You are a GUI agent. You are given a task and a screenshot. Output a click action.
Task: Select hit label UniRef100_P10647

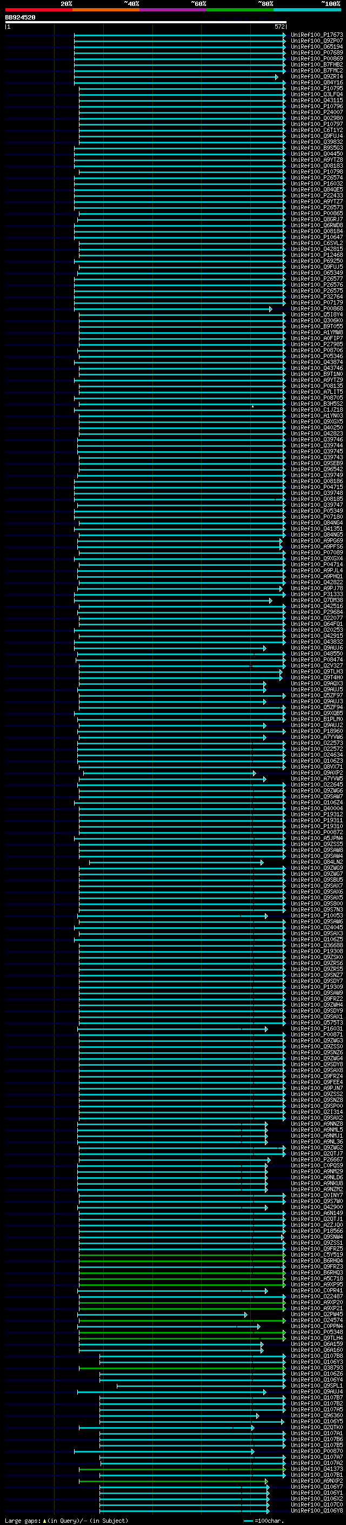317,237
